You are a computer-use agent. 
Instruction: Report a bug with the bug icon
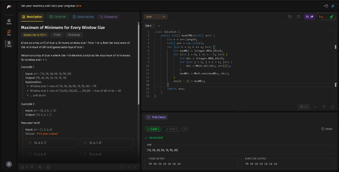click(40, 167)
